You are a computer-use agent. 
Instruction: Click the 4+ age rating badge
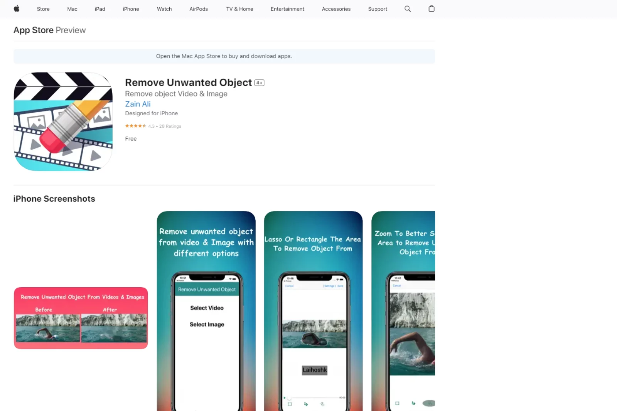[x=260, y=83]
